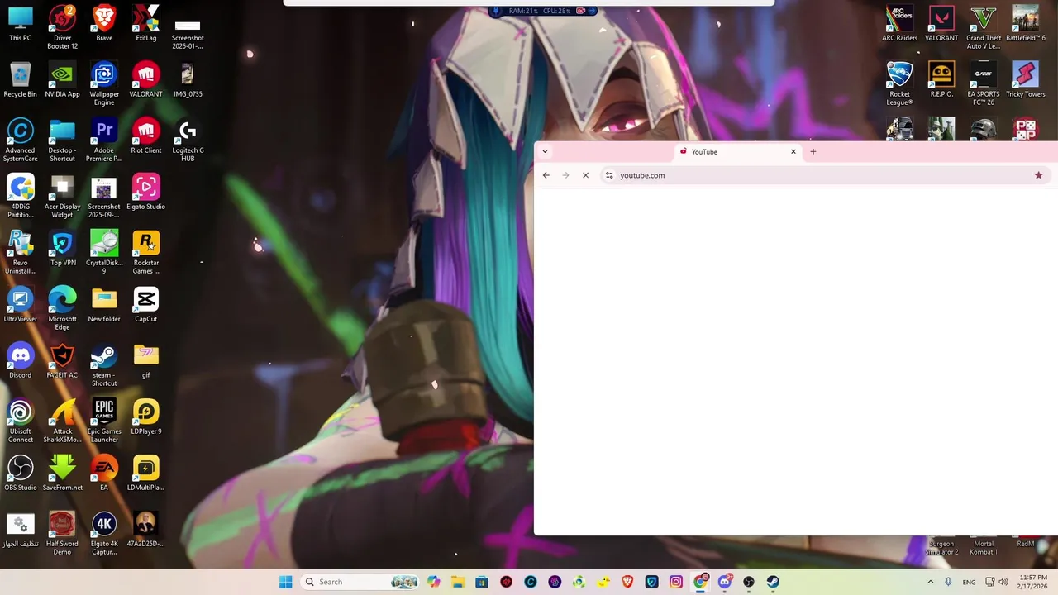The width and height of the screenshot is (1058, 595).
Task: Open a new browser tab
Action: tap(813, 152)
